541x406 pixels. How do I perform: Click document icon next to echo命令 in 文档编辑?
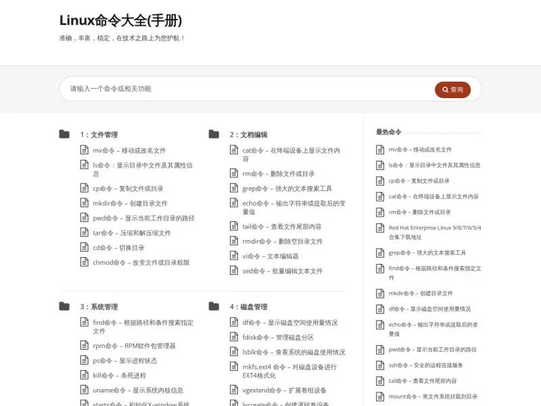pyautogui.click(x=234, y=202)
